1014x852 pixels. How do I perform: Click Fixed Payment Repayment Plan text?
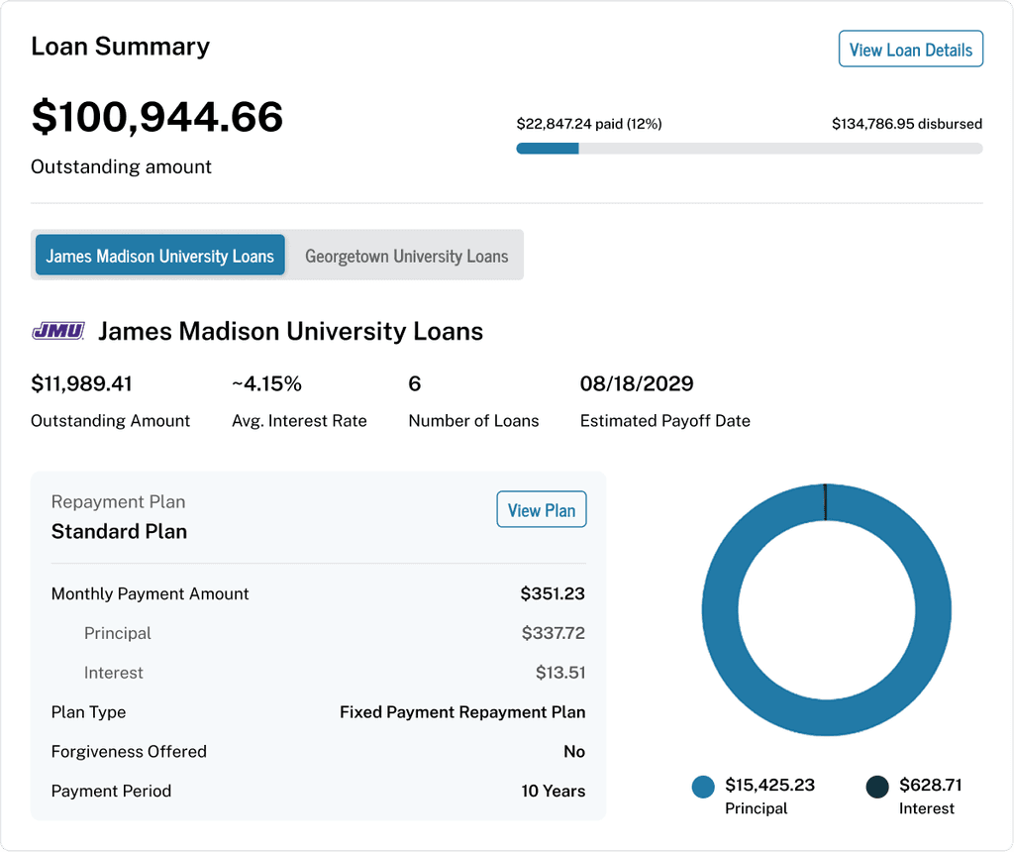[462, 711]
